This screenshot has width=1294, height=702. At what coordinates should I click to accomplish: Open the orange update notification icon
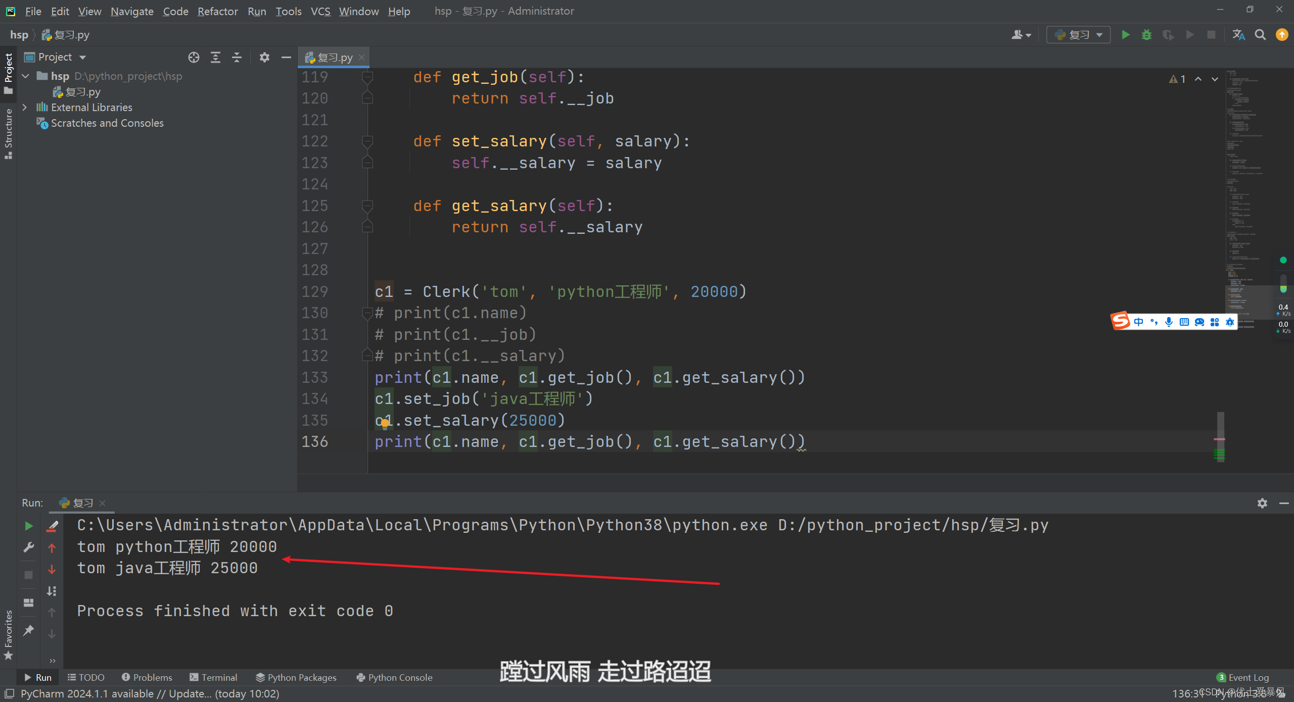(1282, 35)
